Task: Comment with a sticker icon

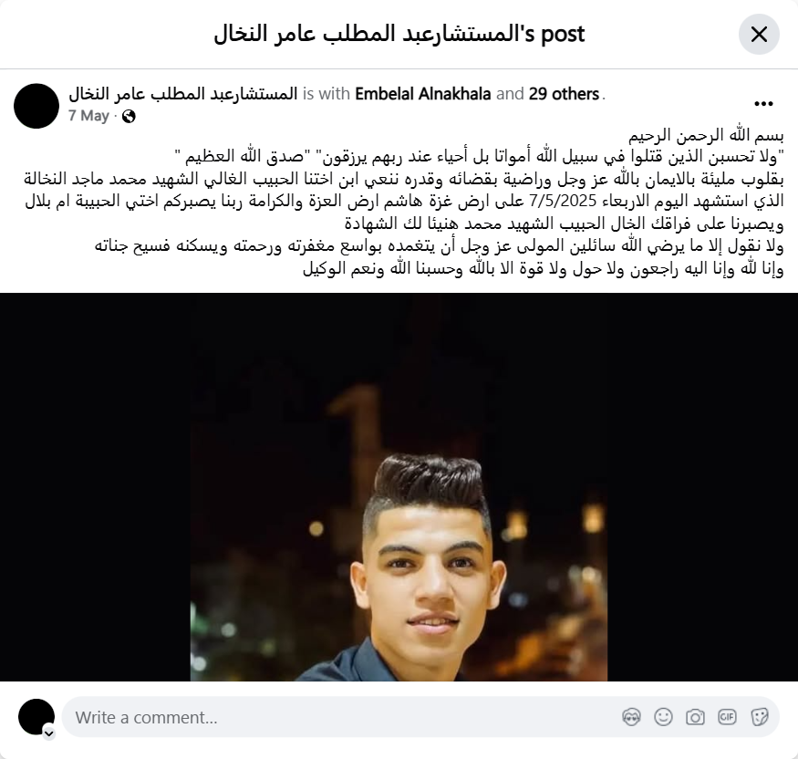Action: point(759,717)
